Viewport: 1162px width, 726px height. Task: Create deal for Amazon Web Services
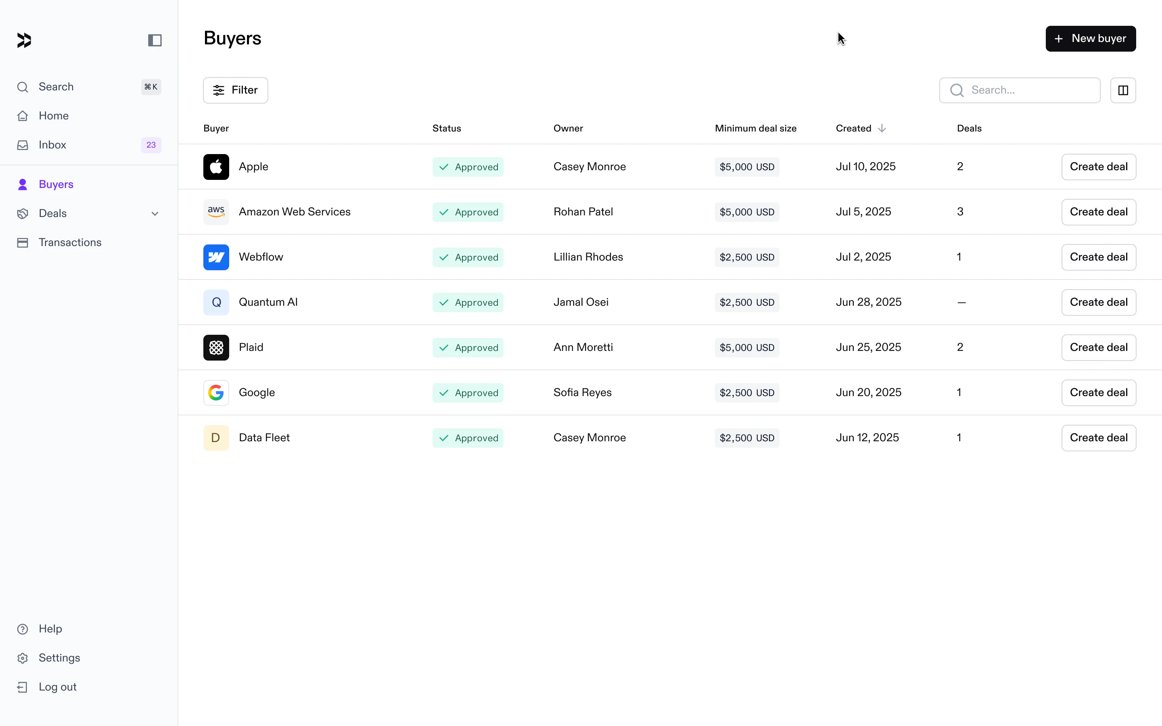pyautogui.click(x=1099, y=212)
